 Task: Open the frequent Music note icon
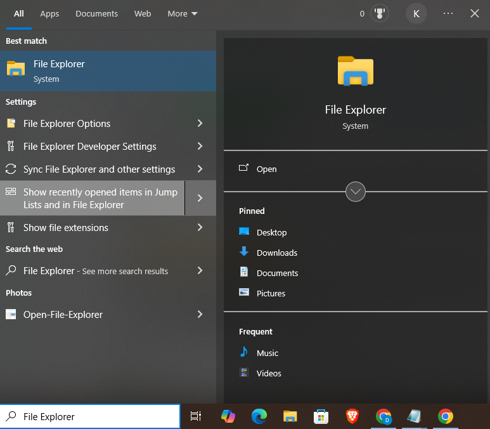coord(244,352)
